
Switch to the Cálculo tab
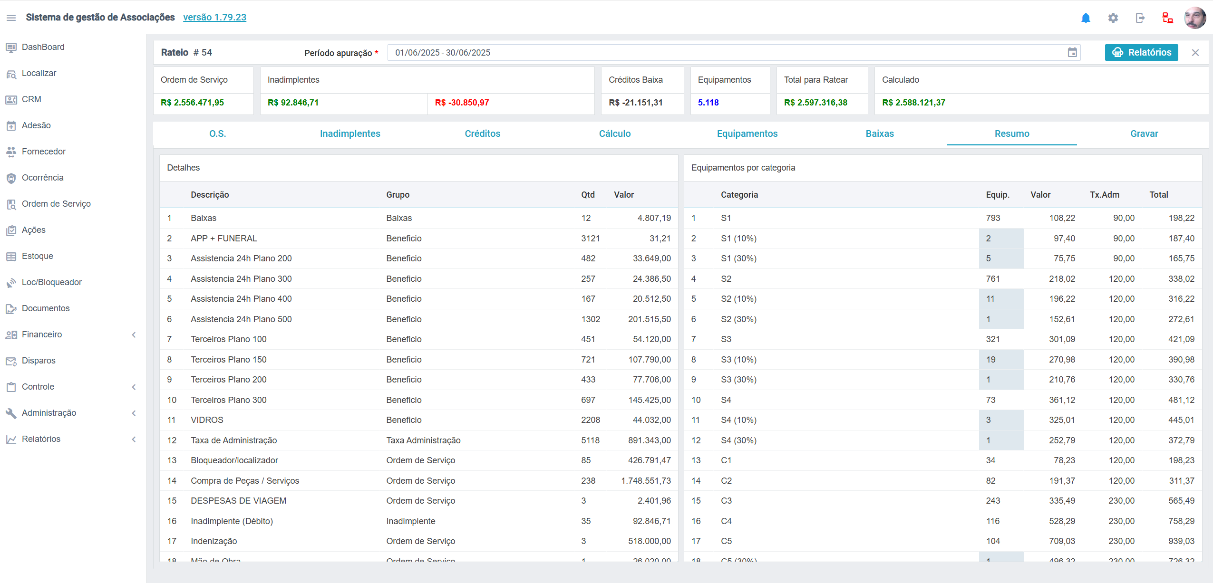click(x=614, y=134)
